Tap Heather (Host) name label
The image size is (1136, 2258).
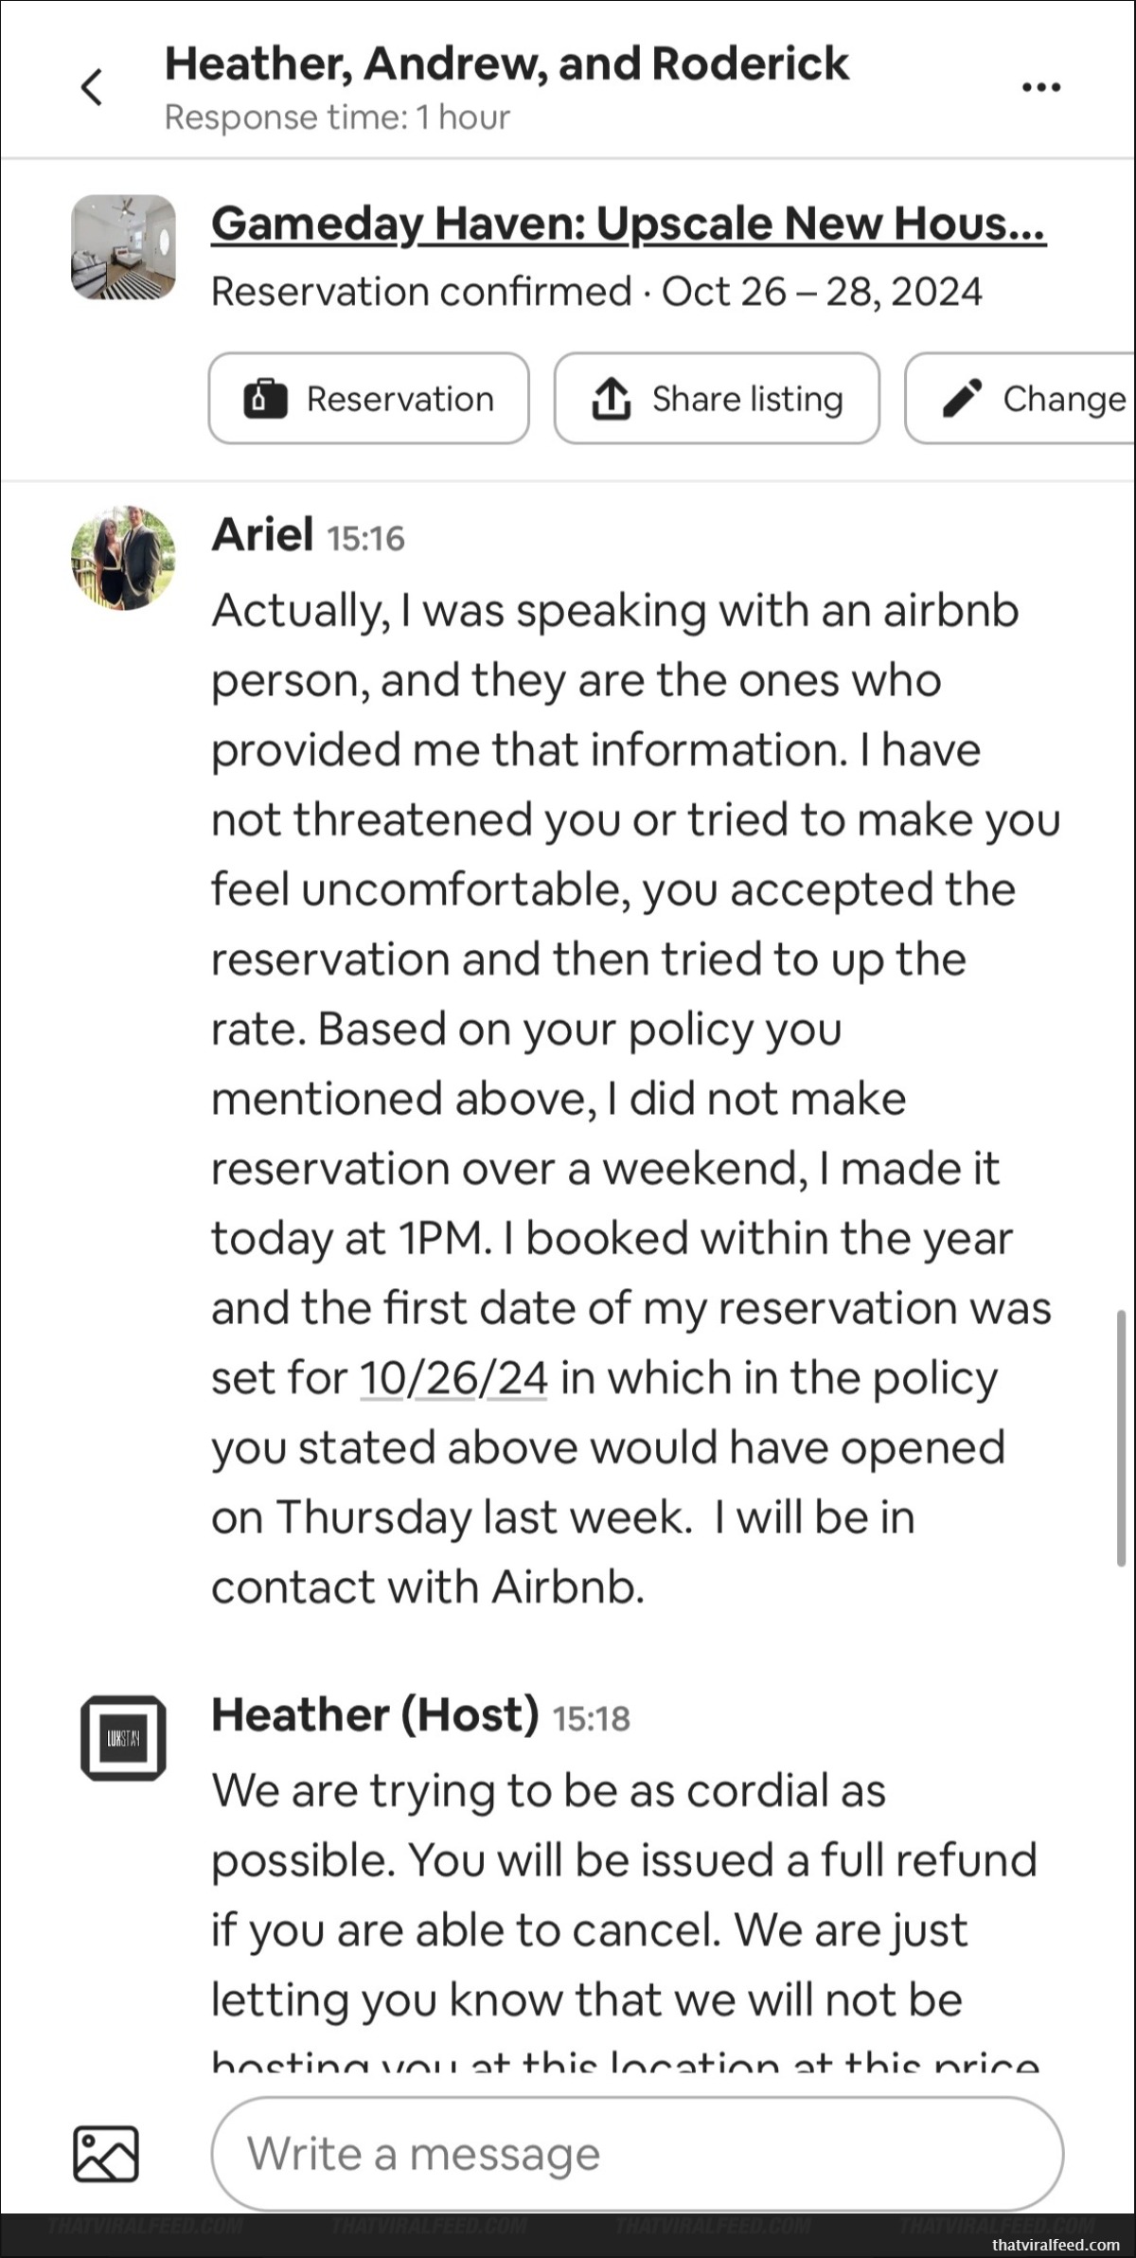pyautogui.click(x=375, y=1715)
